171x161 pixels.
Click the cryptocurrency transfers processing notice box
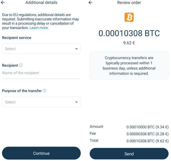pos(129,65)
